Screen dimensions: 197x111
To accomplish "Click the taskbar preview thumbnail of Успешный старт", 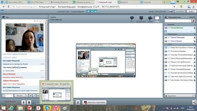I will pos(56,94).
